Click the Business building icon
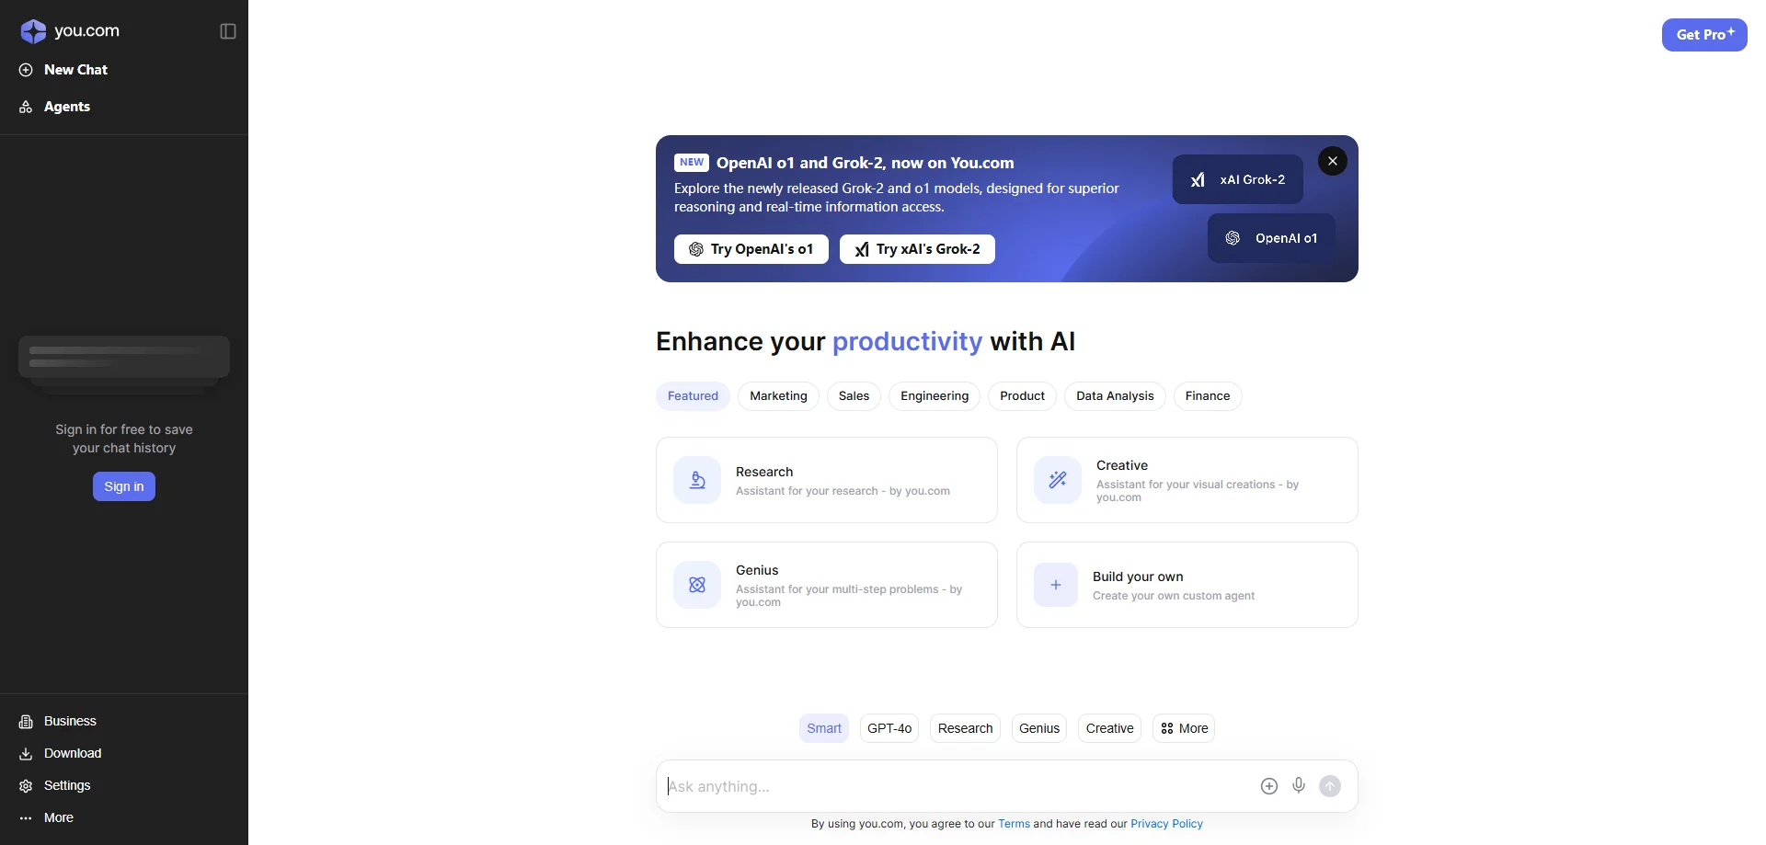This screenshot has height=845, width=1766. (26, 722)
